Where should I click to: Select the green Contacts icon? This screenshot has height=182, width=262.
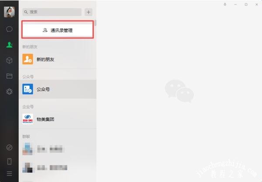(x=9, y=45)
